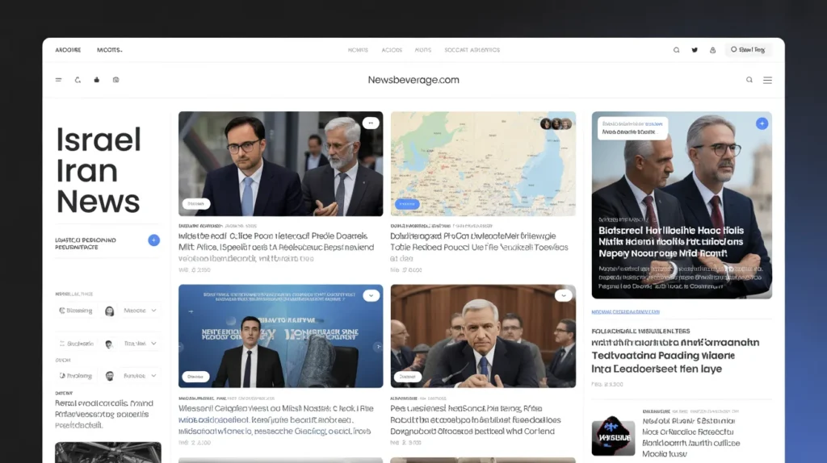
Task: Click the pill button at top right corner
Action: coord(748,50)
